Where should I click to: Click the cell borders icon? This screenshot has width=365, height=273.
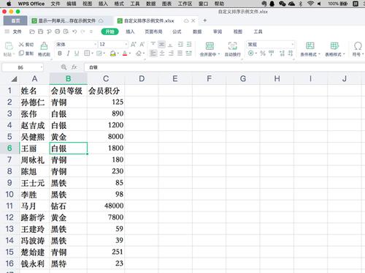tap(87, 53)
